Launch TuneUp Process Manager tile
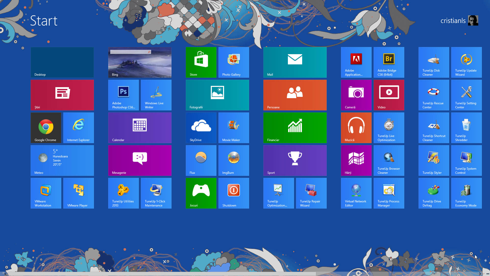 (x=389, y=193)
